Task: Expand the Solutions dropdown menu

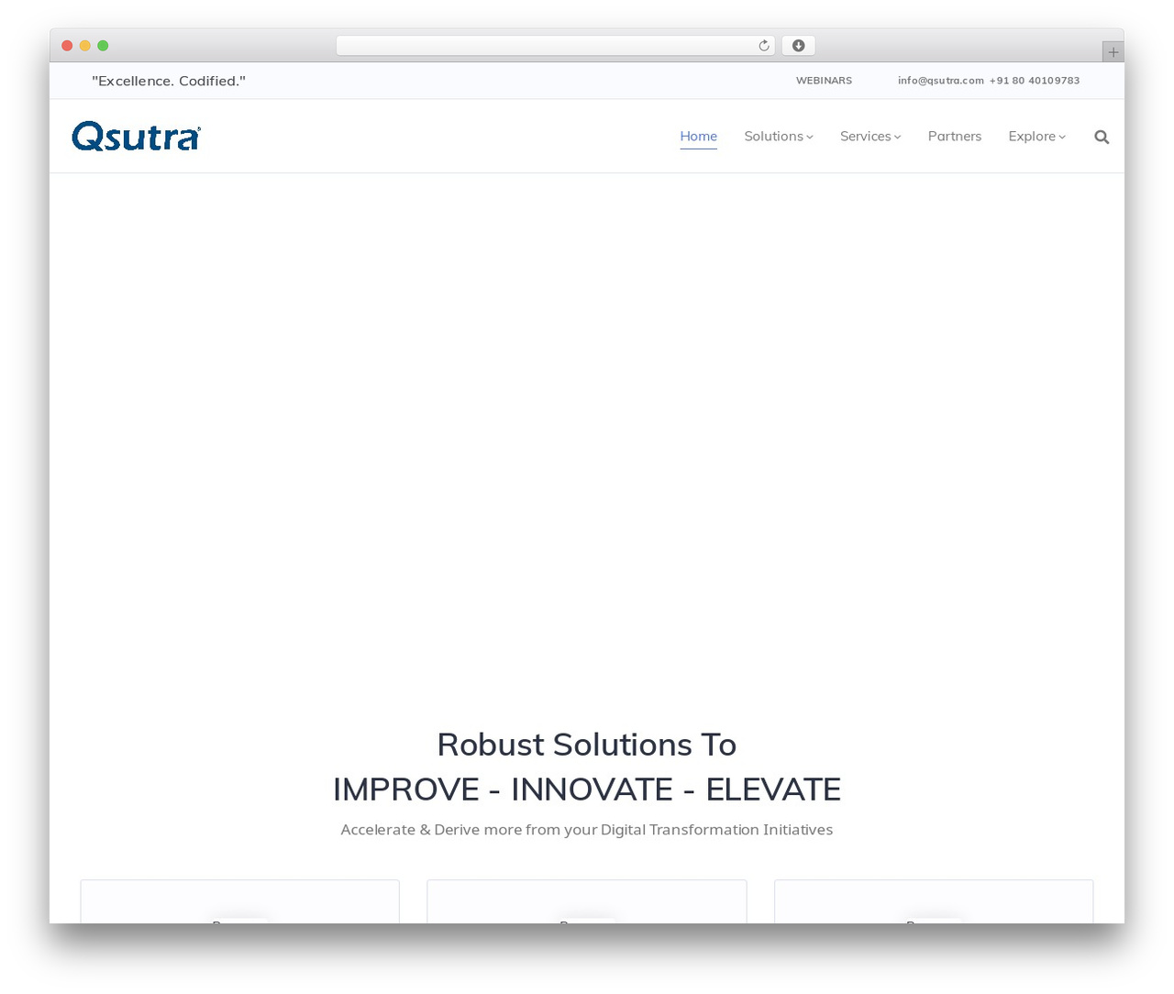Action: [779, 136]
